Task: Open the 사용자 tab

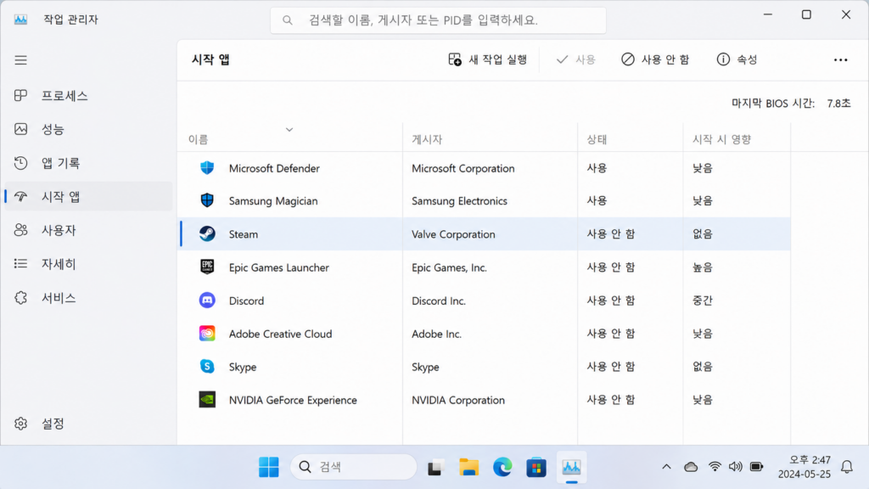Action: (88, 230)
